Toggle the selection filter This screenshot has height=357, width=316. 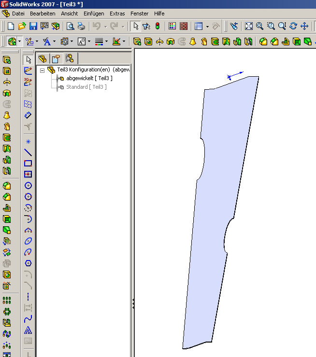click(146, 26)
